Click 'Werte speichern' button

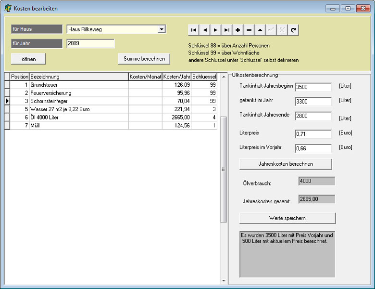click(x=287, y=218)
